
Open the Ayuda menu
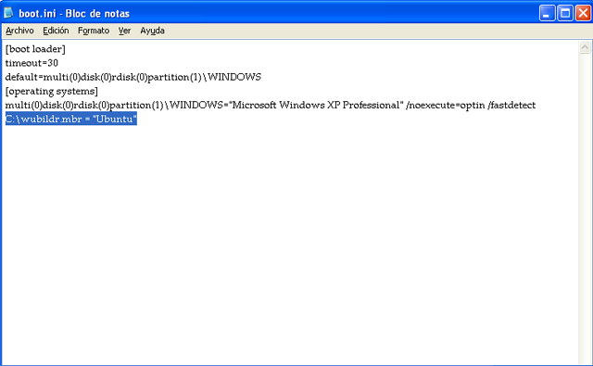coord(152,31)
